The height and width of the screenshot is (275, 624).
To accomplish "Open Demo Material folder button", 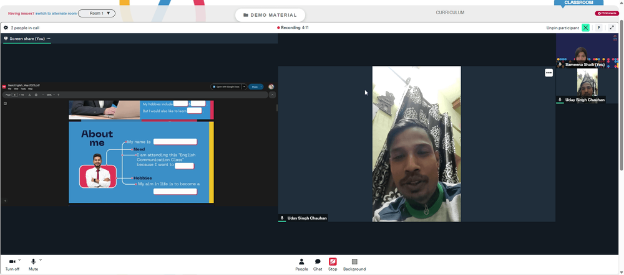I will click(x=270, y=15).
